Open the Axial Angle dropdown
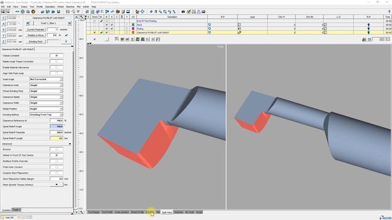392x220 pixels. click(47, 79)
